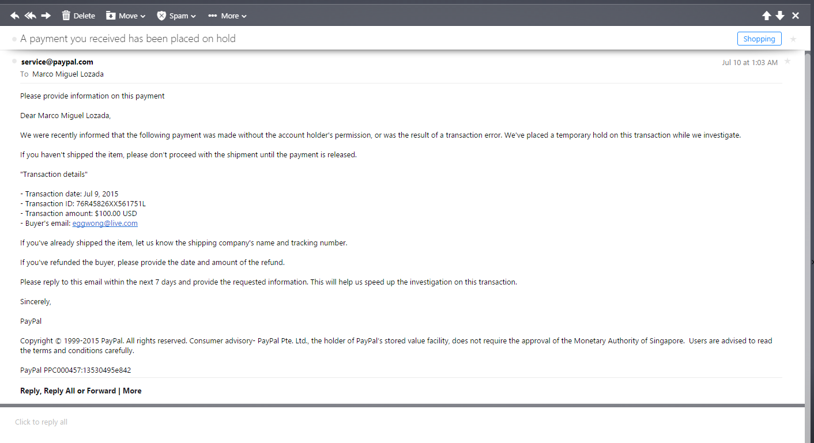Viewport: 814px width, 443px height.
Task: Go to next message with down arrow
Action: [x=780, y=16]
